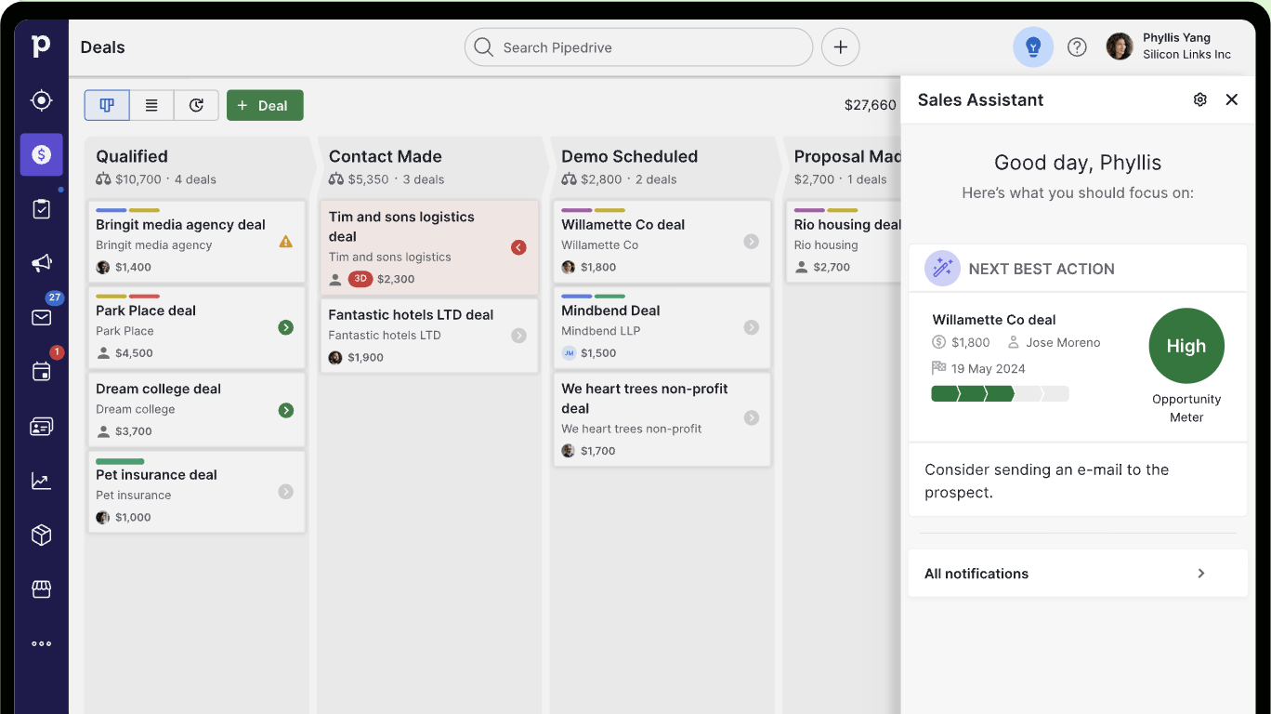Close the Sales Assistant panel

coord(1232,99)
